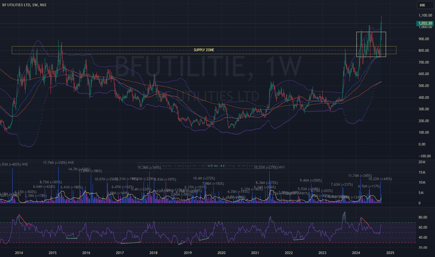
Task: Click the 1,100.00 price axis label
Action: click(x=425, y=15)
